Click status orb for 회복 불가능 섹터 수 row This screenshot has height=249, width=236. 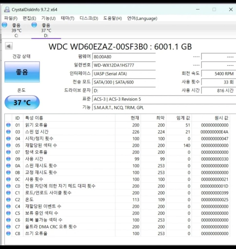point(8,220)
